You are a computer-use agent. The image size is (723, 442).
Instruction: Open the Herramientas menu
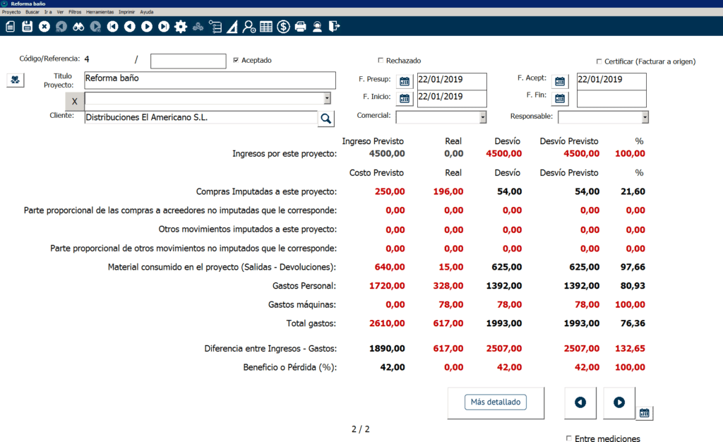(x=100, y=12)
